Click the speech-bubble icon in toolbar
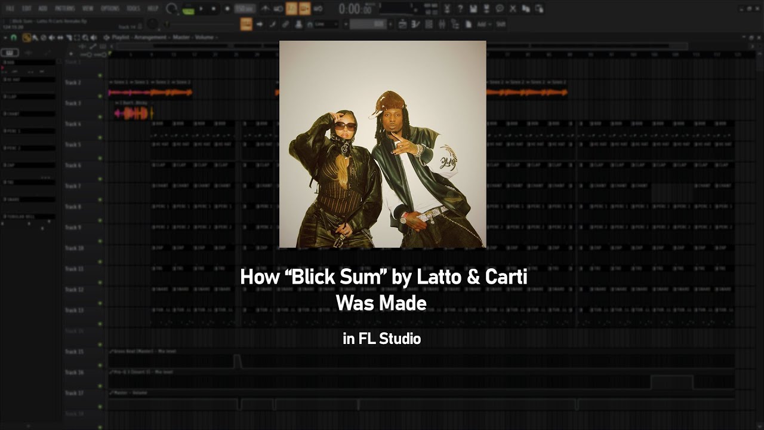This screenshot has width=764, height=430. point(500,8)
